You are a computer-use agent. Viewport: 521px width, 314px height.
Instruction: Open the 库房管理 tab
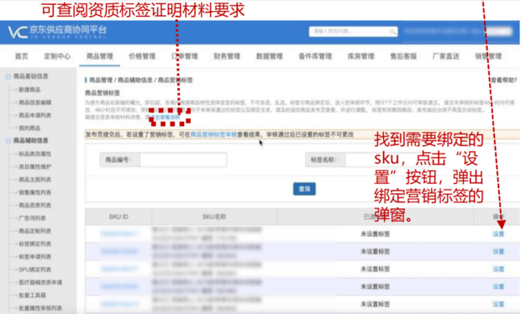pyautogui.click(x=361, y=56)
